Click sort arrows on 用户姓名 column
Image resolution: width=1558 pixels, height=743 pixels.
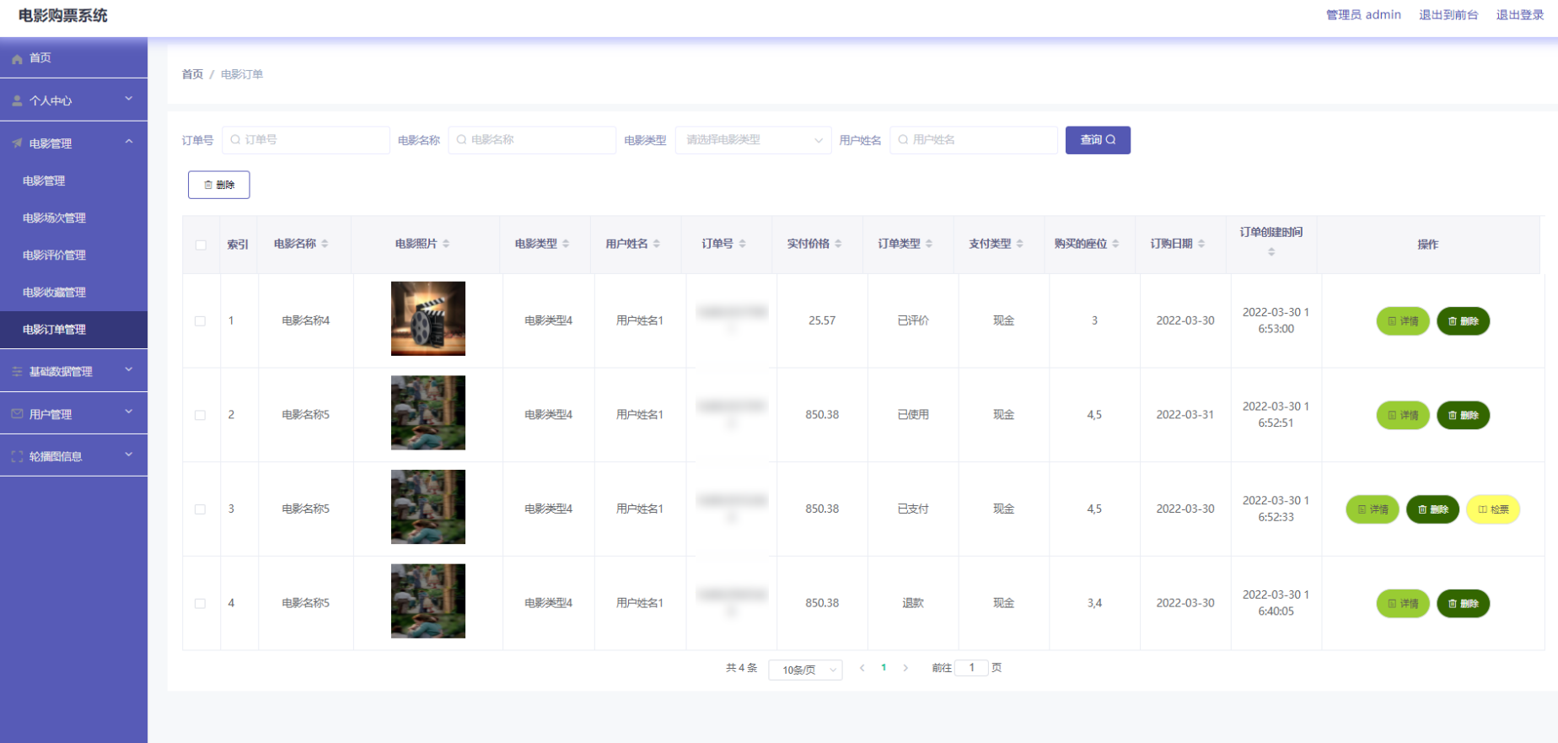coord(657,244)
